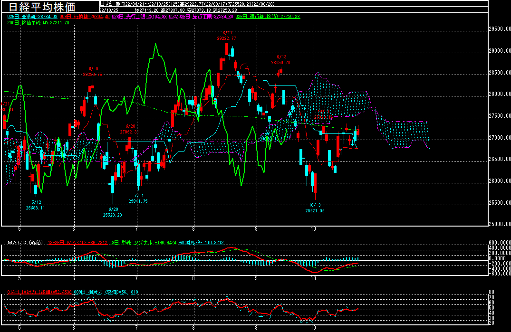Click the 25000.00 price axis label
The height and width of the screenshot is (332, 511).
point(500,224)
